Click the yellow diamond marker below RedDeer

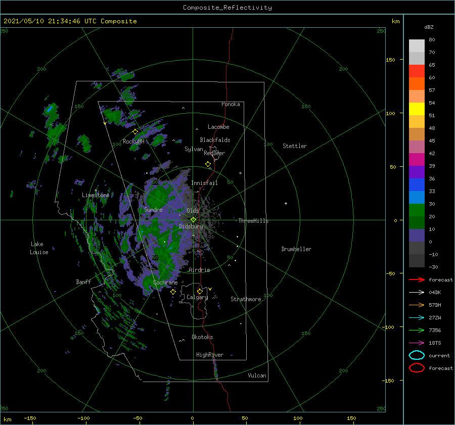(208, 164)
